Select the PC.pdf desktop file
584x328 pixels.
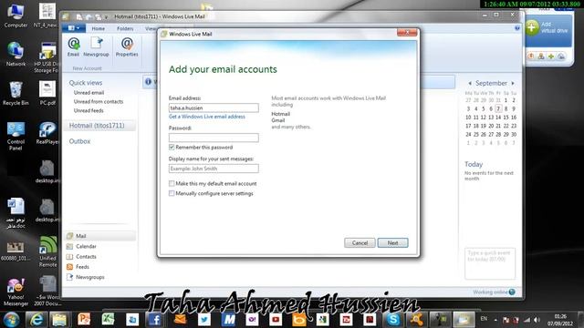(47, 93)
